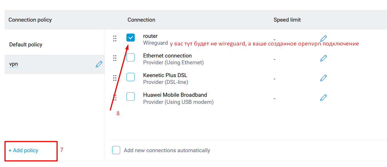387x167 pixels.
Task: Click the edit pencil for router connection
Action: pos(324,39)
